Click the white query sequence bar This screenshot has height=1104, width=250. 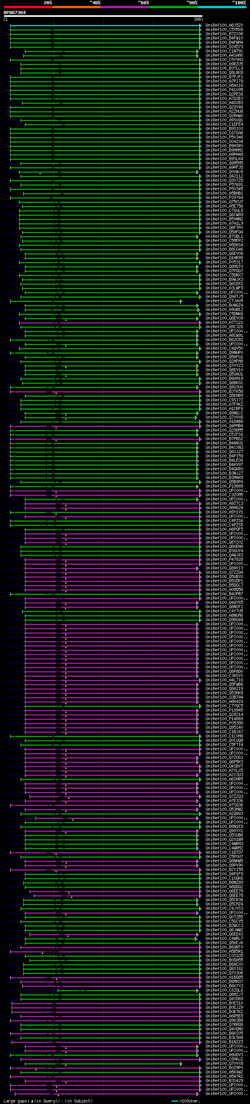(103, 16)
